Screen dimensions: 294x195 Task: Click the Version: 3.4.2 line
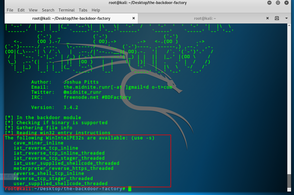click(55, 108)
